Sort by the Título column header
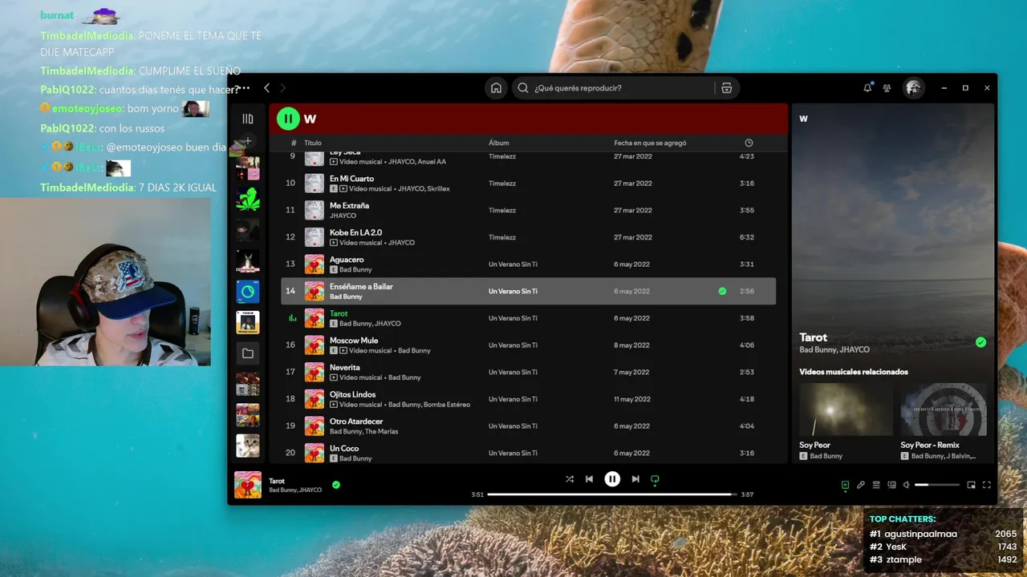 tap(313, 143)
